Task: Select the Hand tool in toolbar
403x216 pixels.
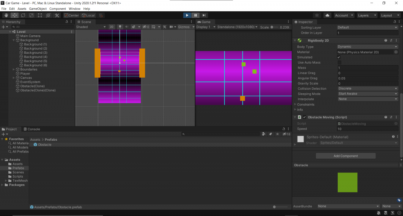Action: tap(6, 15)
